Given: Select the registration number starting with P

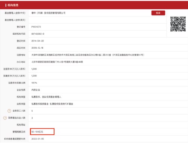Looking at the screenshot, I should 36,27.
